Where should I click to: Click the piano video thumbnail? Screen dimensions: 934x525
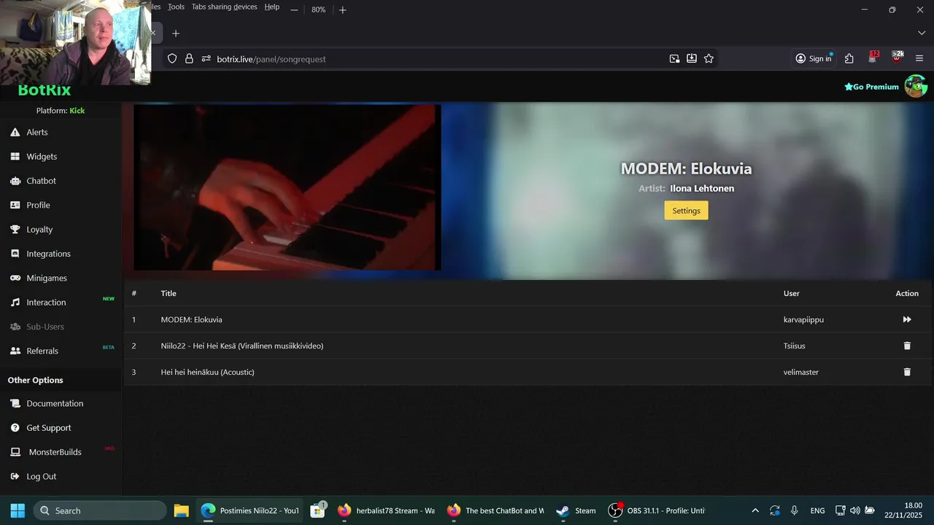point(287,187)
